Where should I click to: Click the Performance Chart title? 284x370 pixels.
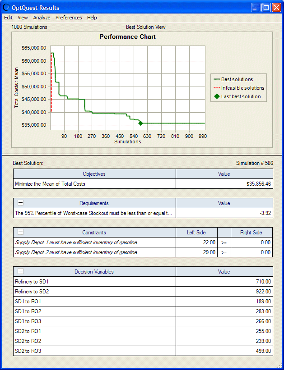pos(127,37)
